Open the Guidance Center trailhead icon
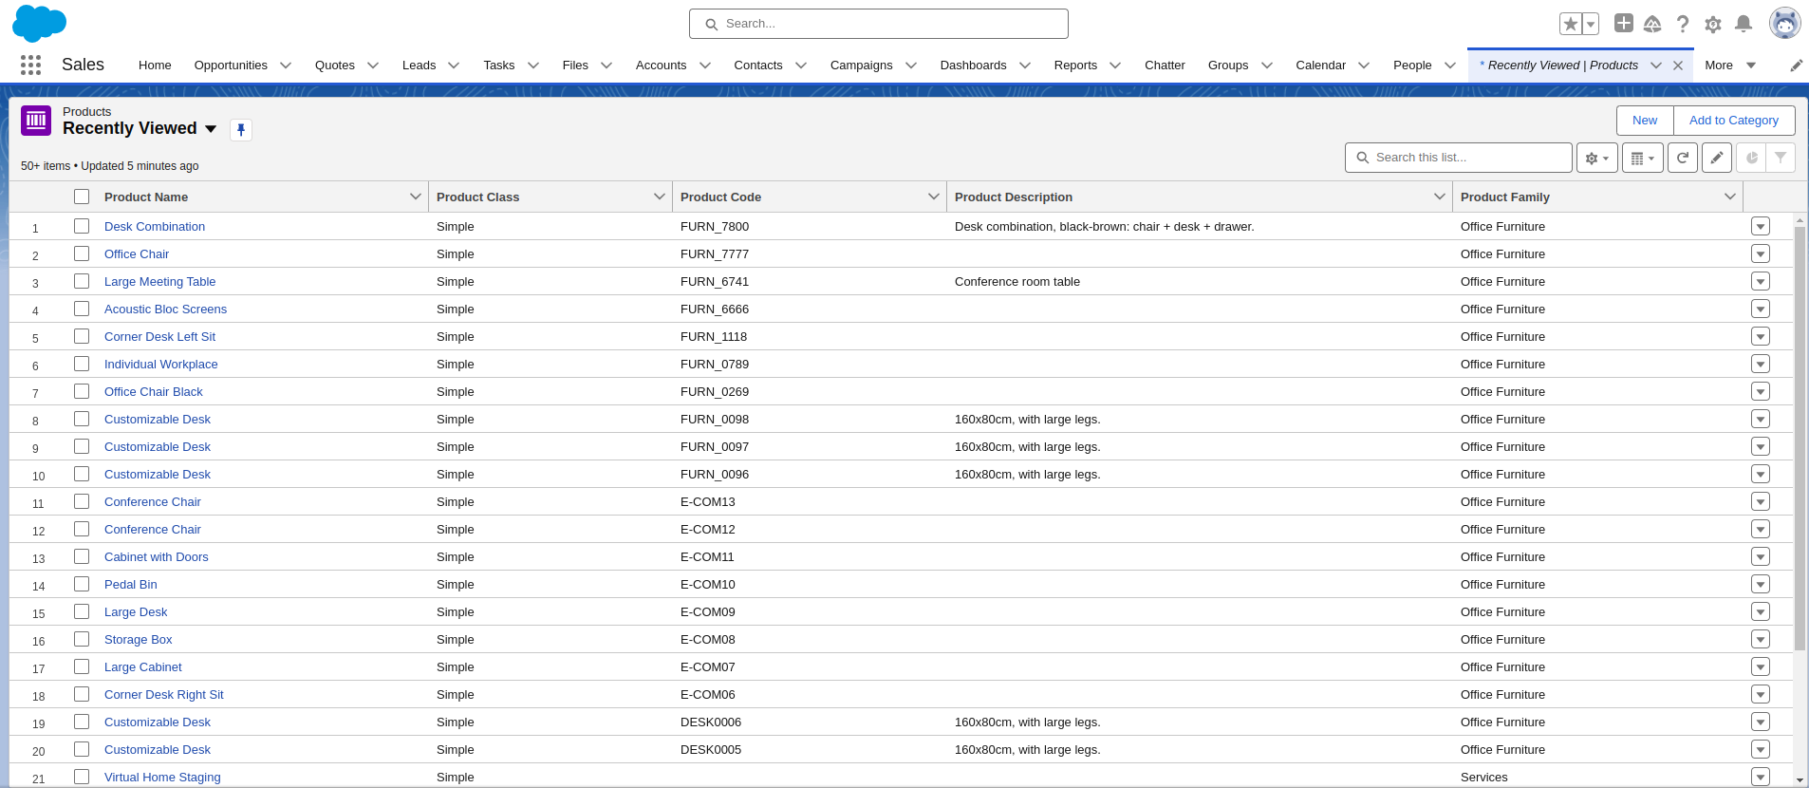 1652,24
